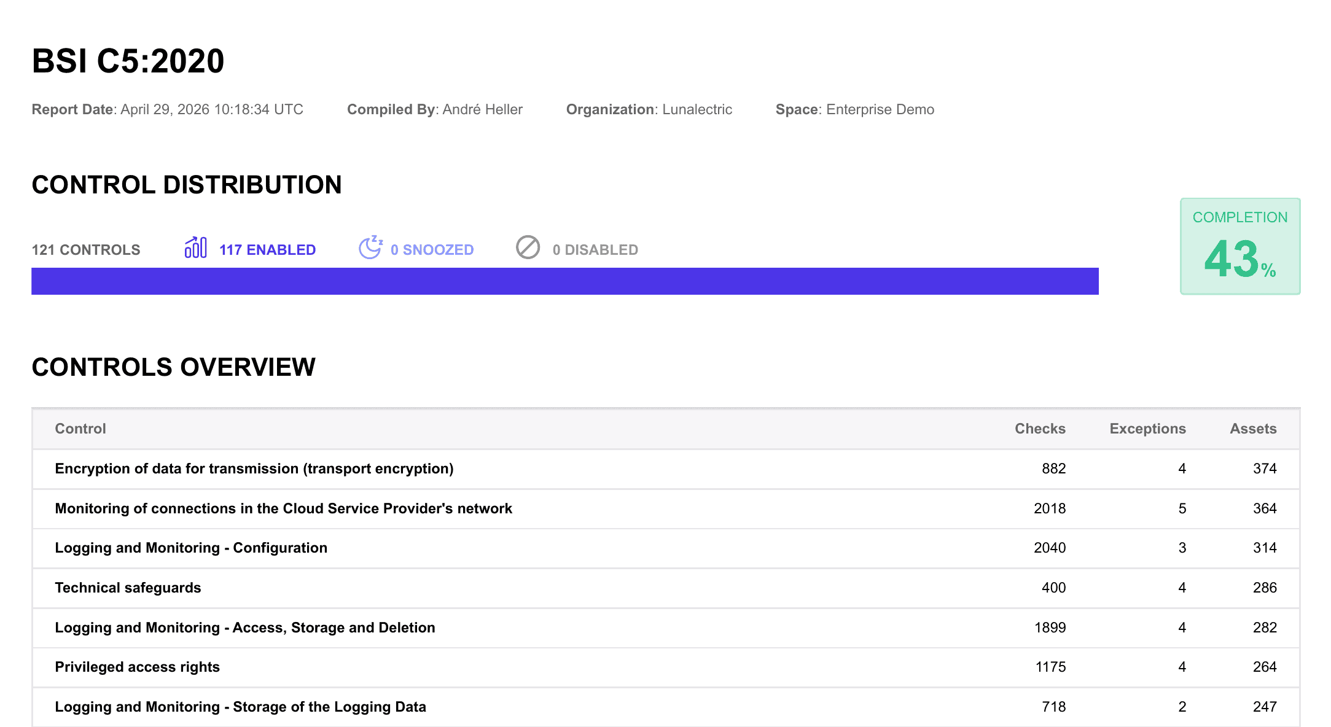1331x727 pixels.
Task: Click assets value 247
Action: click(1265, 707)
